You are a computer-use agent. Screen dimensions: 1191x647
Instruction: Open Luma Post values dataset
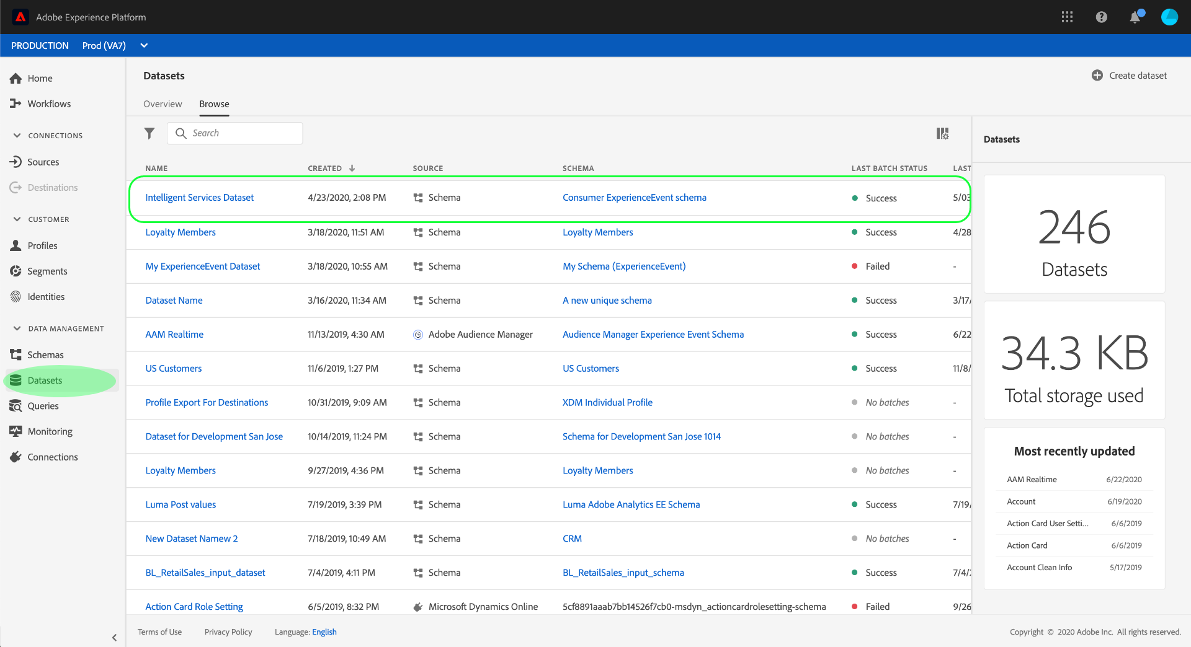click(181, 504)
